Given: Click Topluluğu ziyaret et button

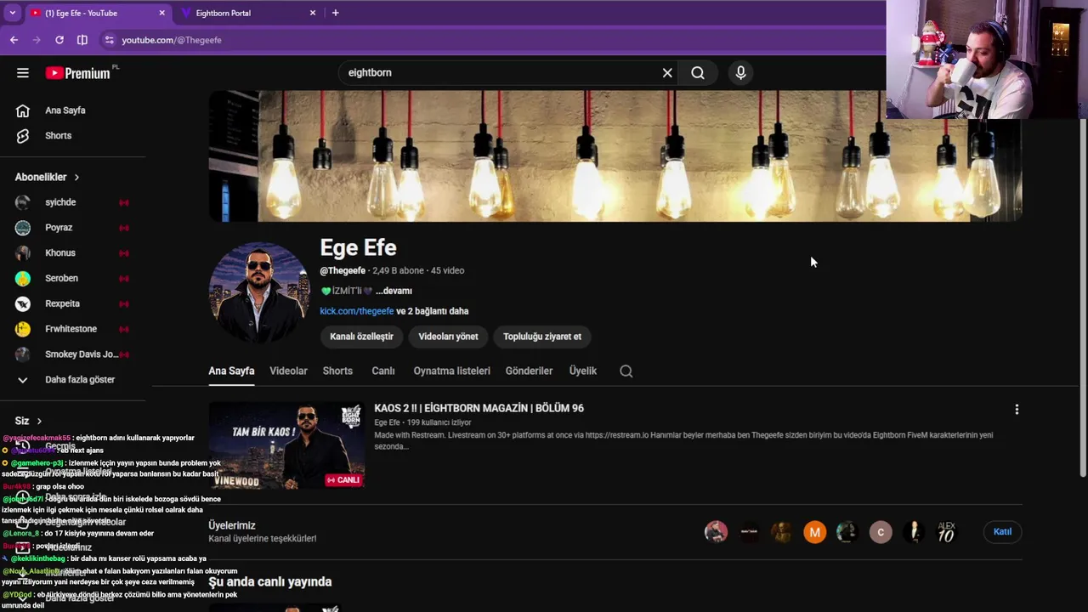Looking at the screenshot, I should tap(542, 337).
